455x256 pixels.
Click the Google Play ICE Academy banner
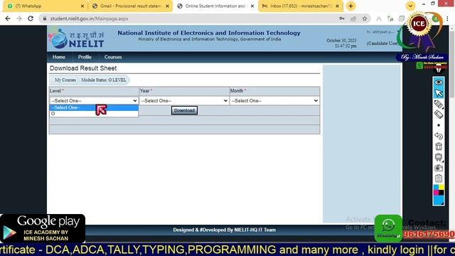click(x=43, y=228)
